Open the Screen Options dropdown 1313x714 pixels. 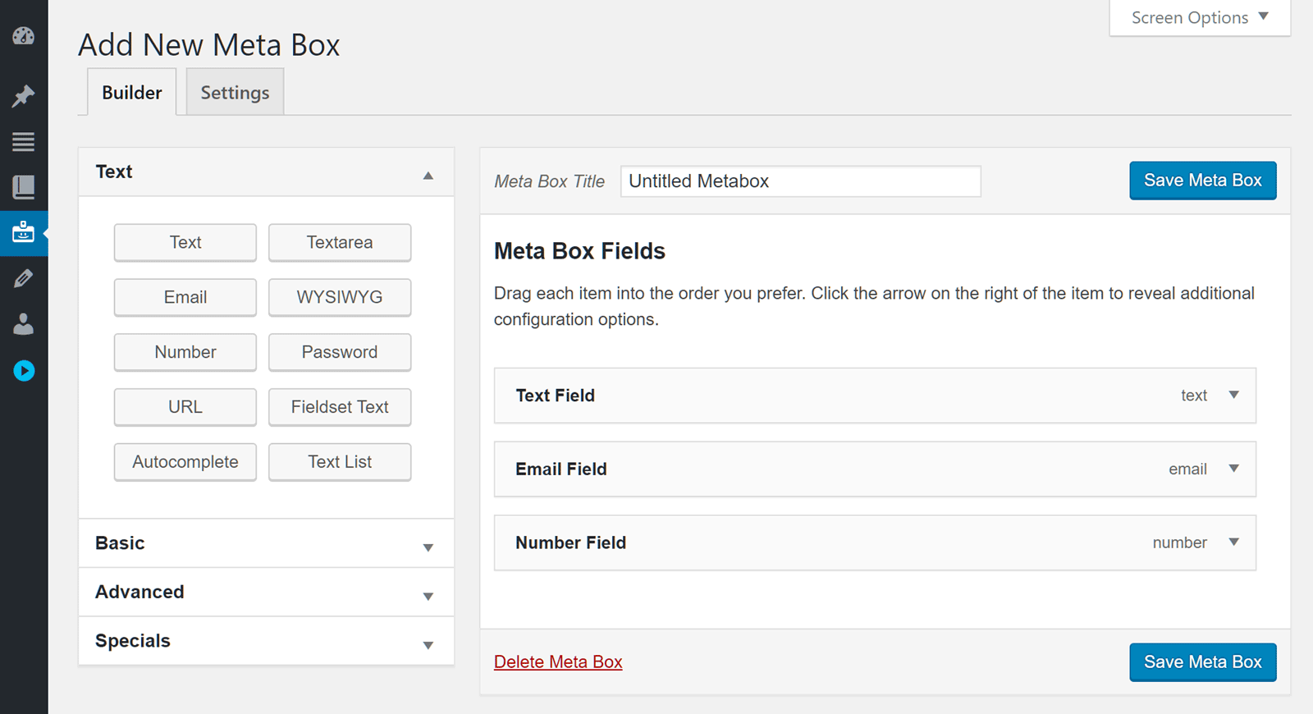(x=1199, y=18)
